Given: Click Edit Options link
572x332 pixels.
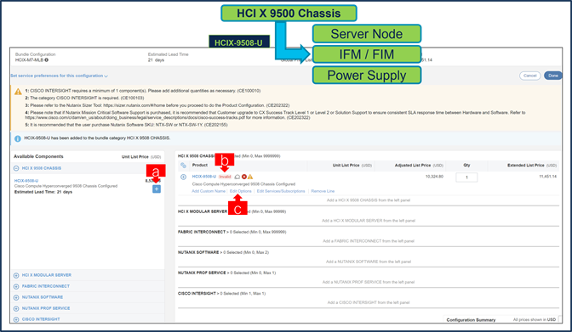Looking at the screenshot, I should pos(240,191).
